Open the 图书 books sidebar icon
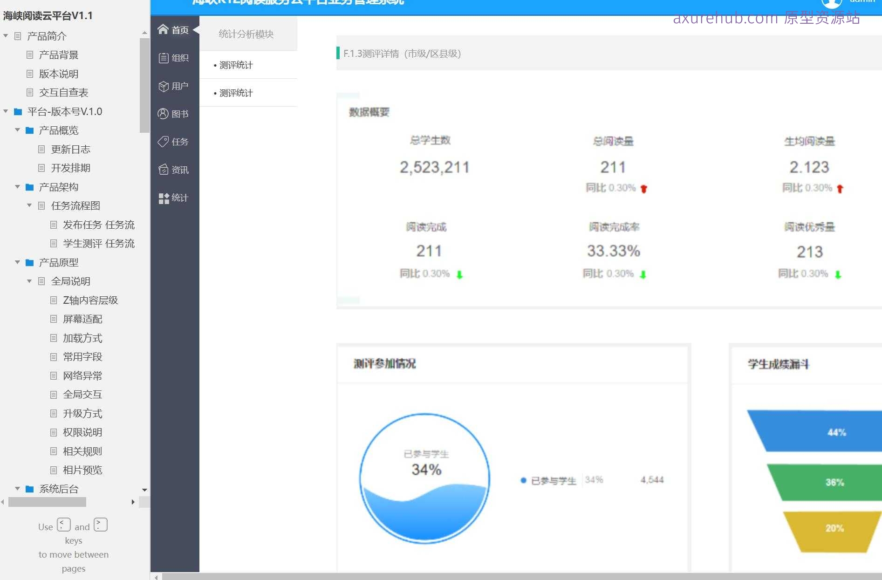This screenshot has width=882, height=580. (163, 114)
